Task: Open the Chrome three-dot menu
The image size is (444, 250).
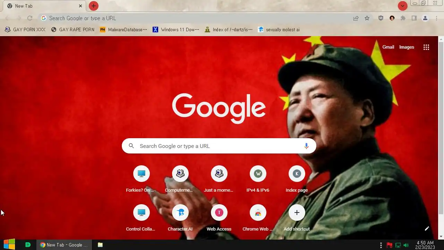Action: pyautogui.click(x=436, y=18)
